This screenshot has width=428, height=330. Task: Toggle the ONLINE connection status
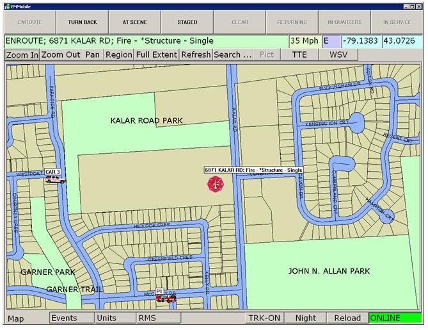395,318
